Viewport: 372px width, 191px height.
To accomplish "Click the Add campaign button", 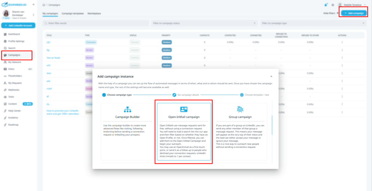I will pos(354,13).
